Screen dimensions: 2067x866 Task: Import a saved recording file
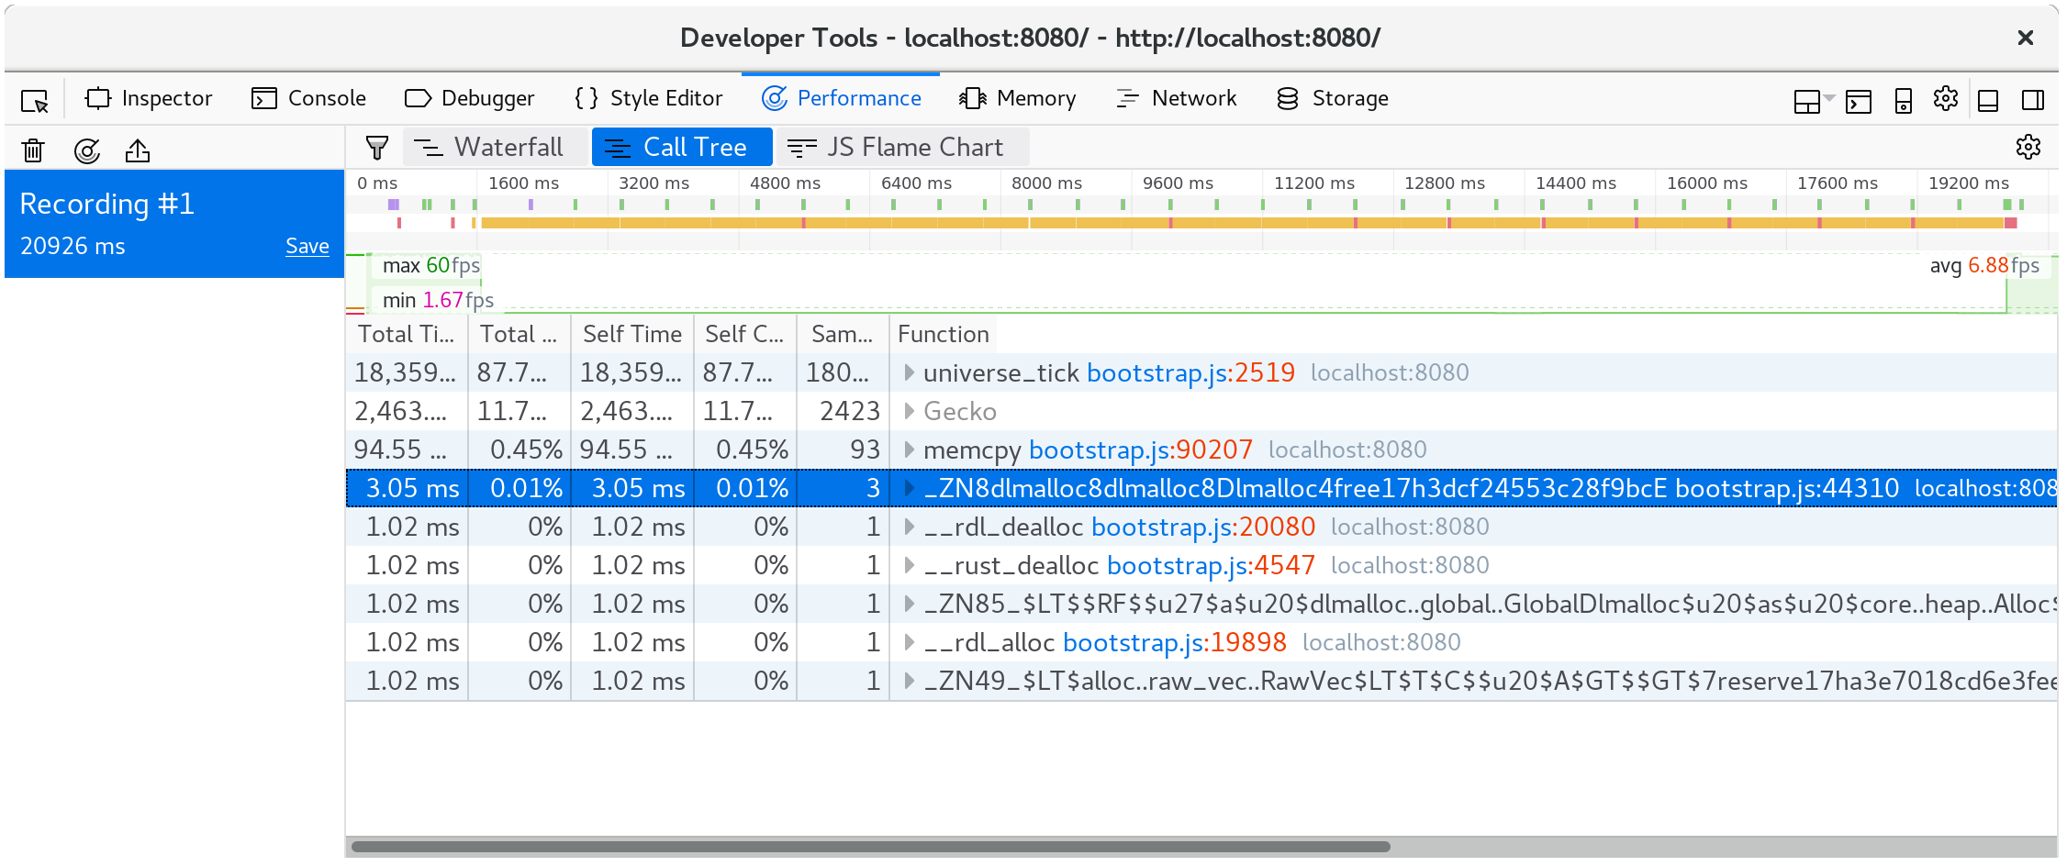138,150
